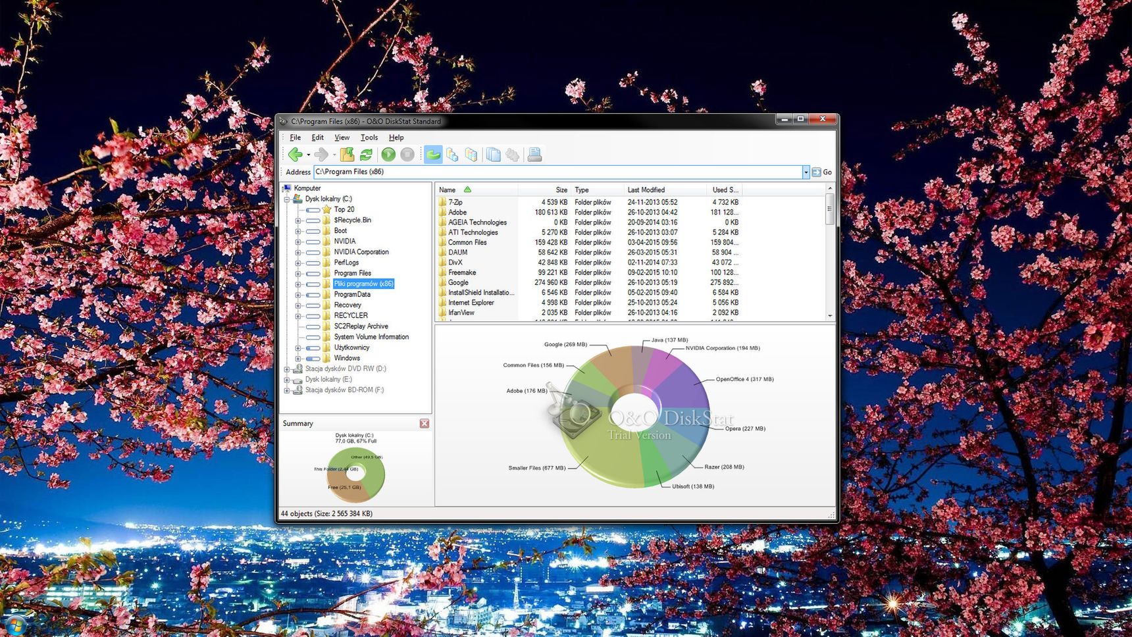The width and height of the screenshot is (1132, 637).
Task: Open the View menu
Action: [342, 138]
